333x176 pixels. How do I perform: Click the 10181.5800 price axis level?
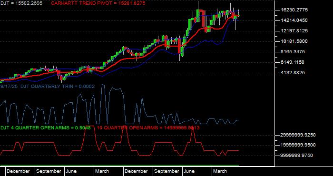[x=294, y=41]
